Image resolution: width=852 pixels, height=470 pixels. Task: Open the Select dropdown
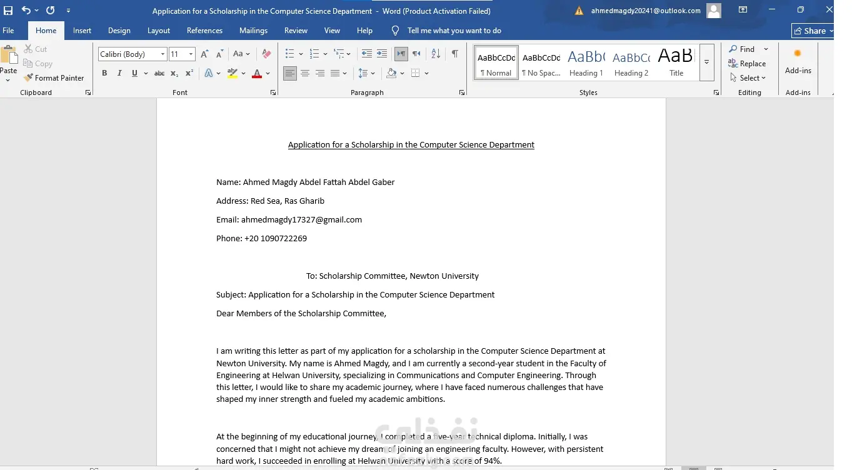748,78
